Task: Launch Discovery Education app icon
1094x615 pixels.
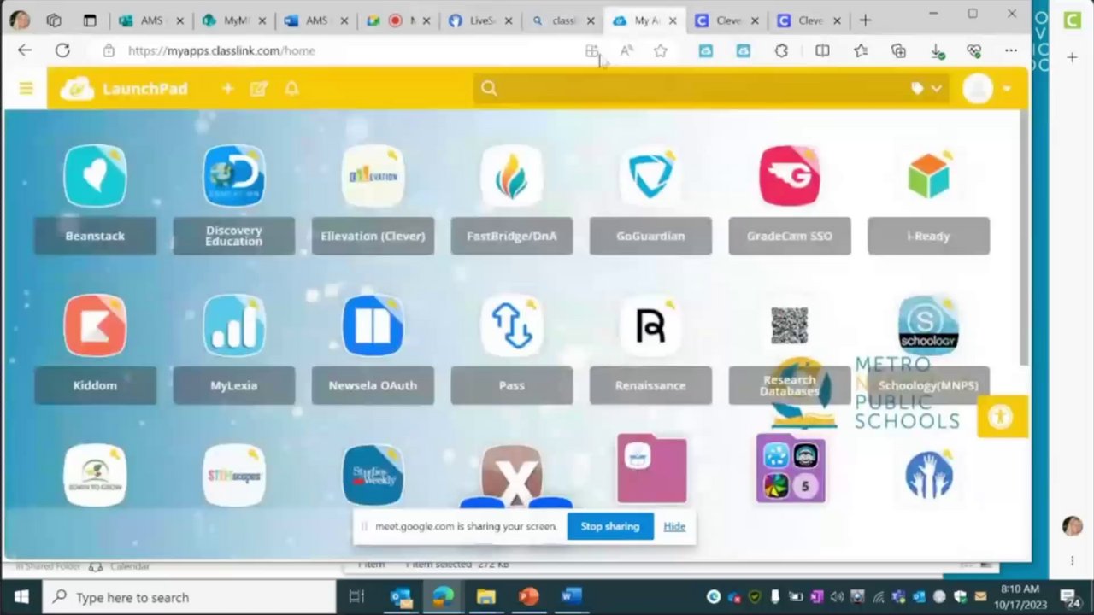Action: pos(234,176)
